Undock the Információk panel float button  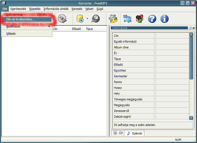(x=190, y=28)
